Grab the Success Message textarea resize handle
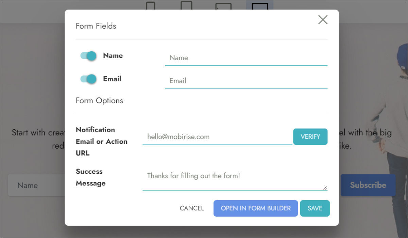Screen dimensions: 408x238 [325, 188]
